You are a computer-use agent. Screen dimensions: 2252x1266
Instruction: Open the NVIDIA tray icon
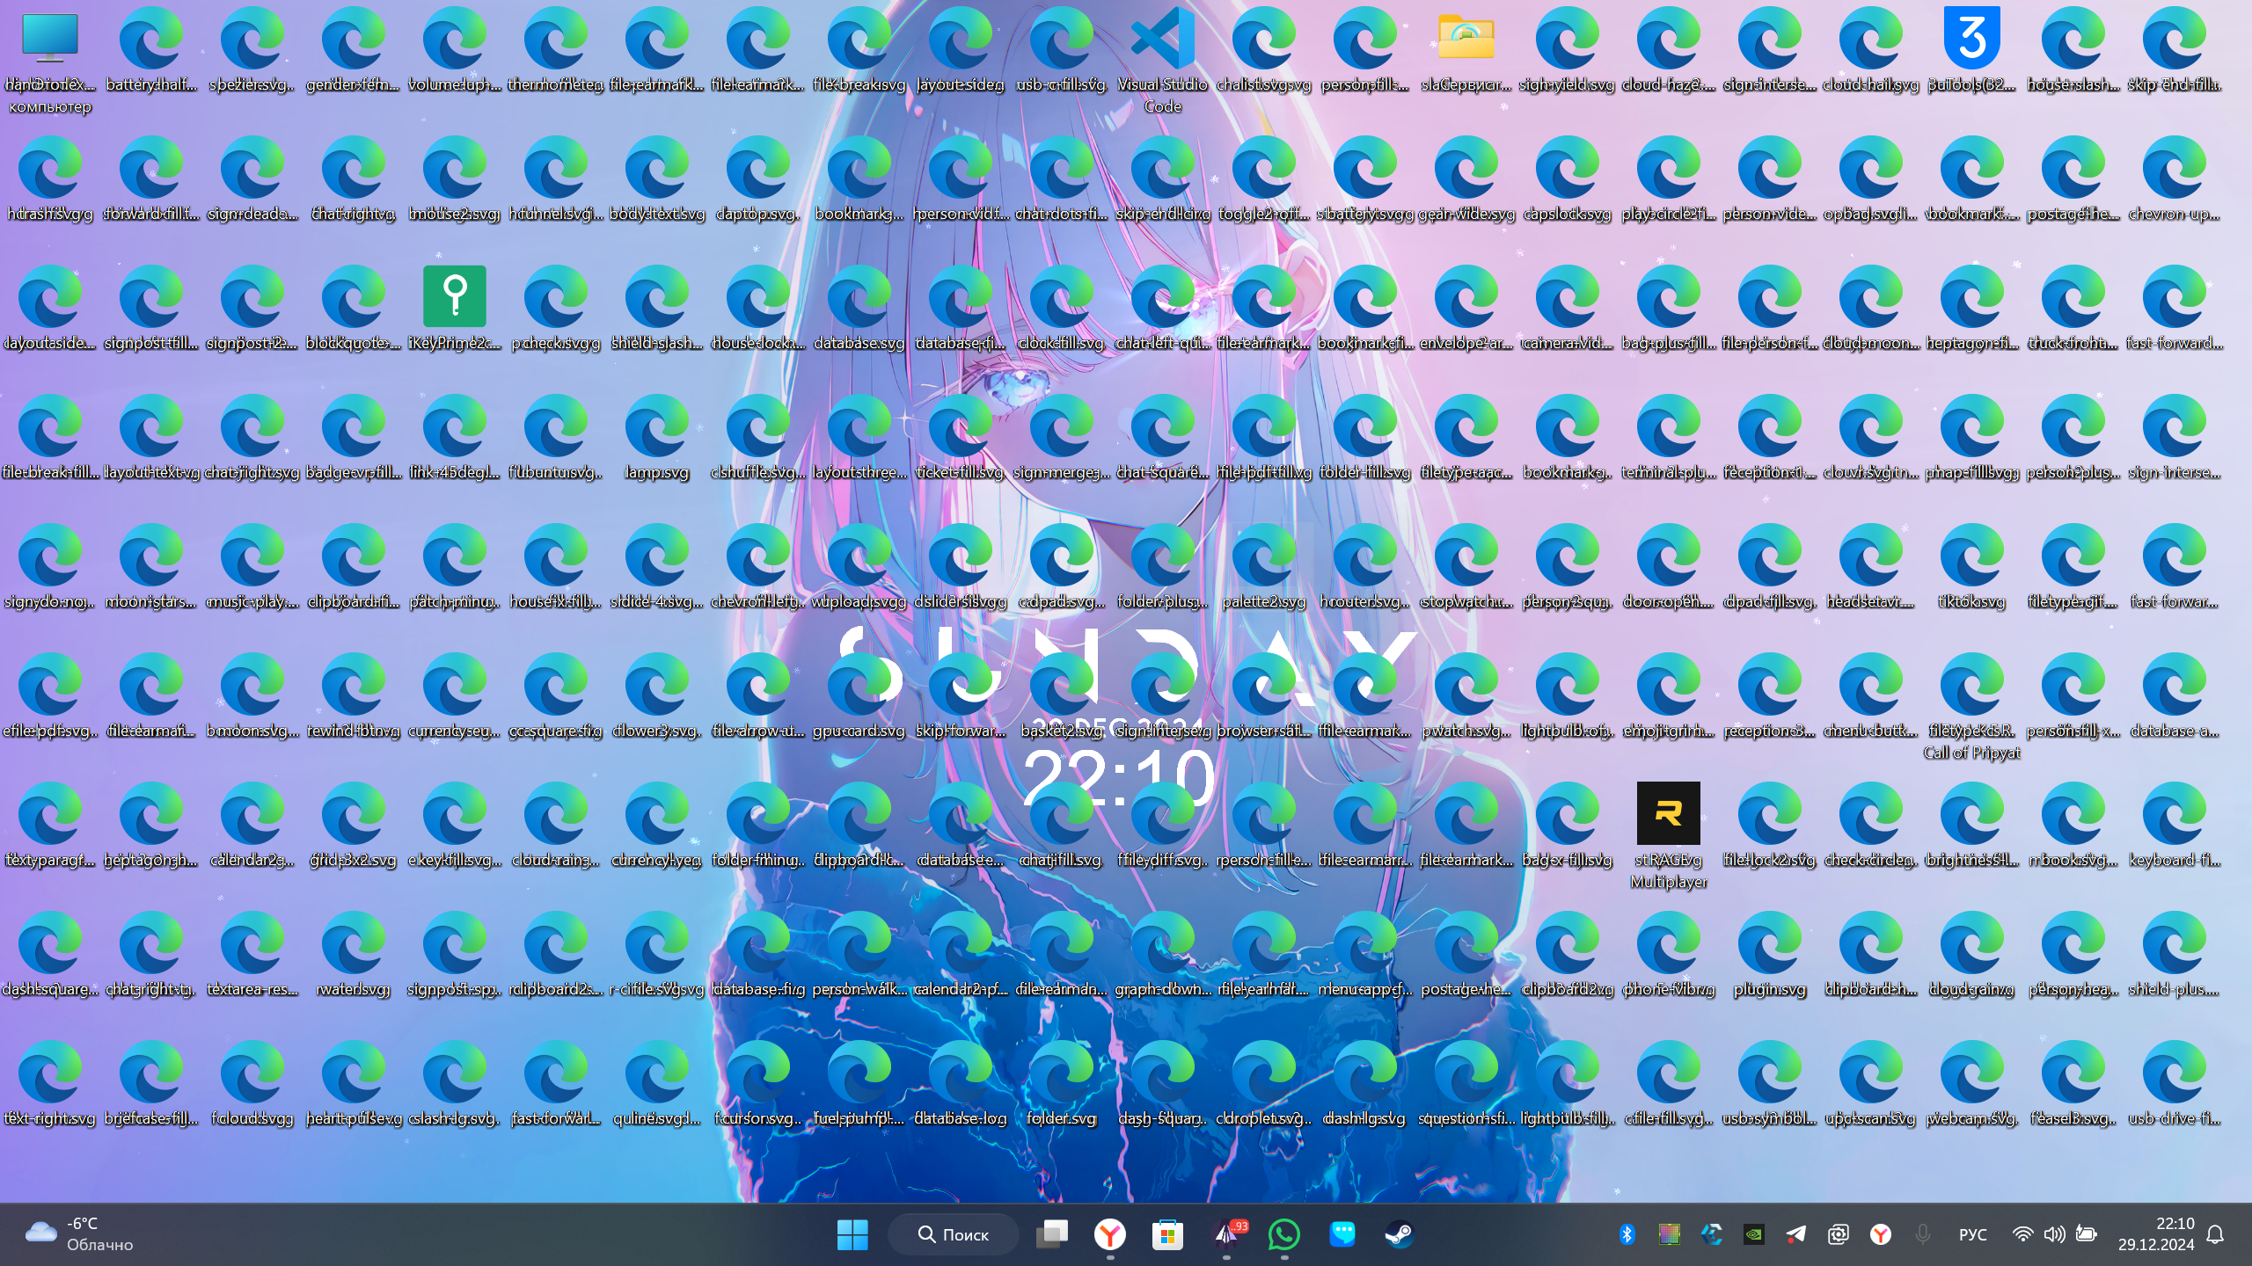1753,1234
